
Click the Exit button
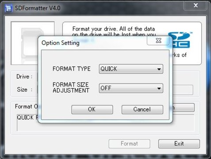coord(179,144)
